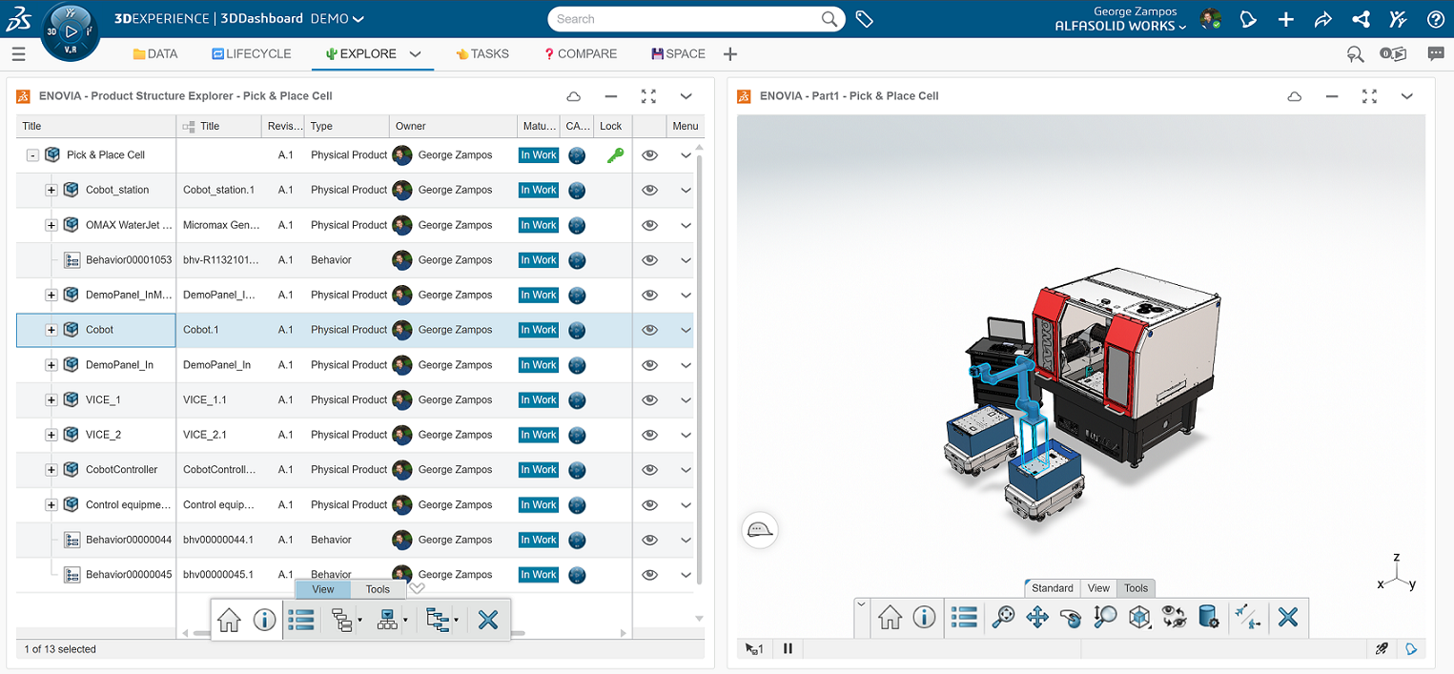Click George Zampos user avatar in top bar
Viewport: 1454px width, 674px height.
pyautogui.click(x=1211, y=19)
